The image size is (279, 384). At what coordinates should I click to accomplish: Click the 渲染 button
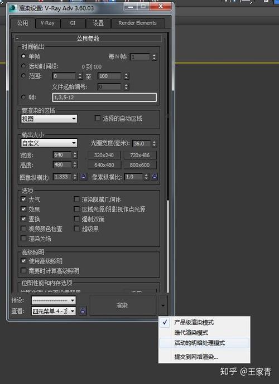click(x=122, y=305)
